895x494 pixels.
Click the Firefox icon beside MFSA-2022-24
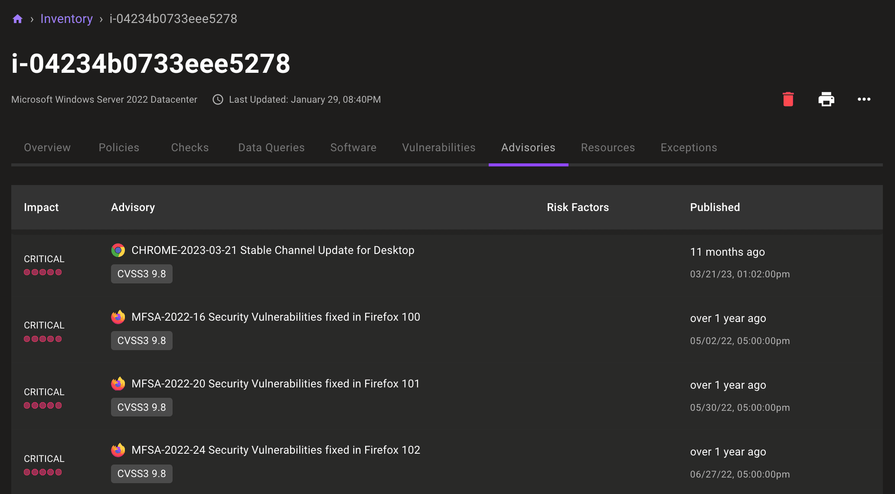(x=118, y=450)
